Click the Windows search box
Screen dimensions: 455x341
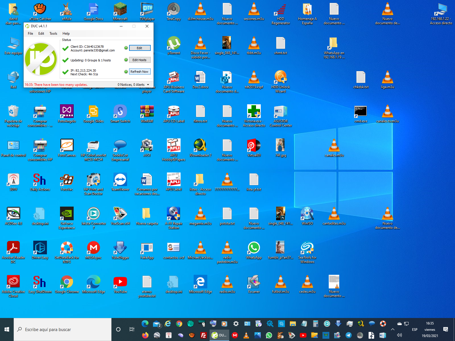click(x=63, y=329)
